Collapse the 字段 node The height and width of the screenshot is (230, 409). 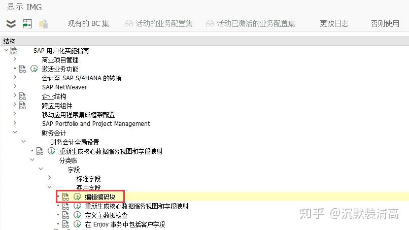(x=41, y=169)
